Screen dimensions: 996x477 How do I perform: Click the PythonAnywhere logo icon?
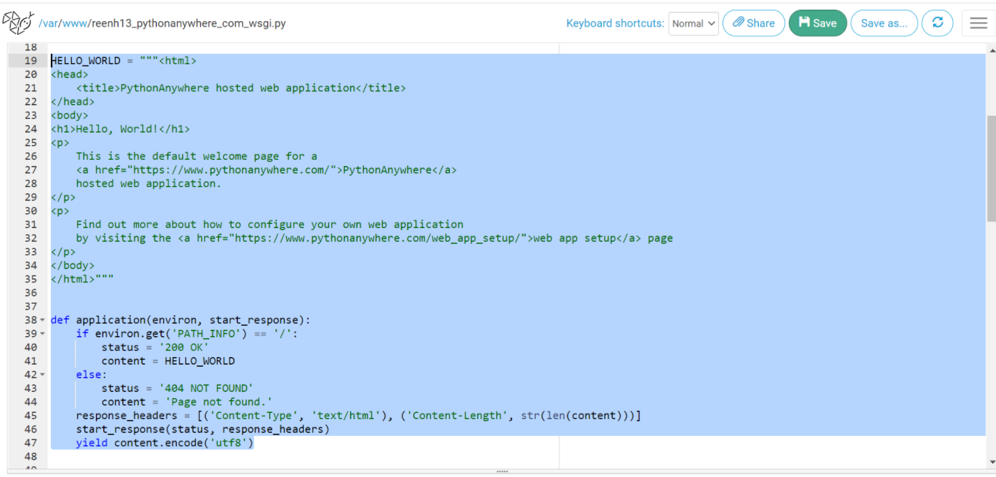point(17,22)
